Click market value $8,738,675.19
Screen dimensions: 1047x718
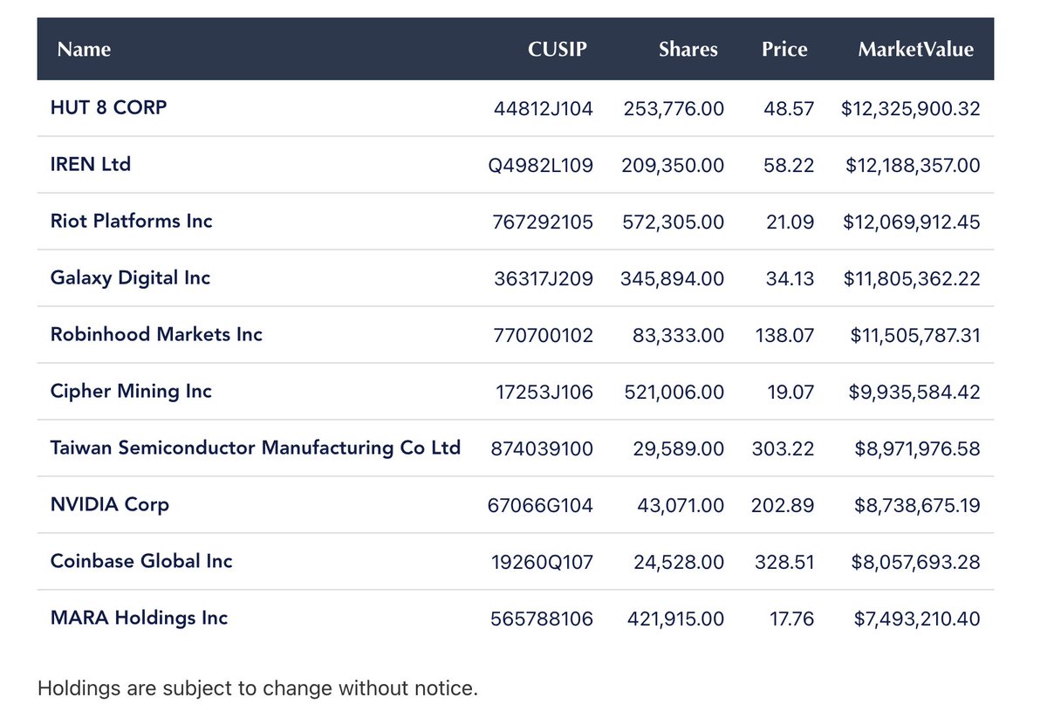917,506
